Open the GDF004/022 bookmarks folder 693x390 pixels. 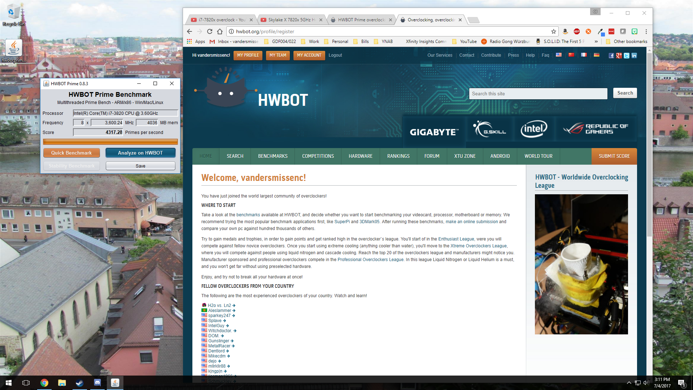(x=280, y=42)
